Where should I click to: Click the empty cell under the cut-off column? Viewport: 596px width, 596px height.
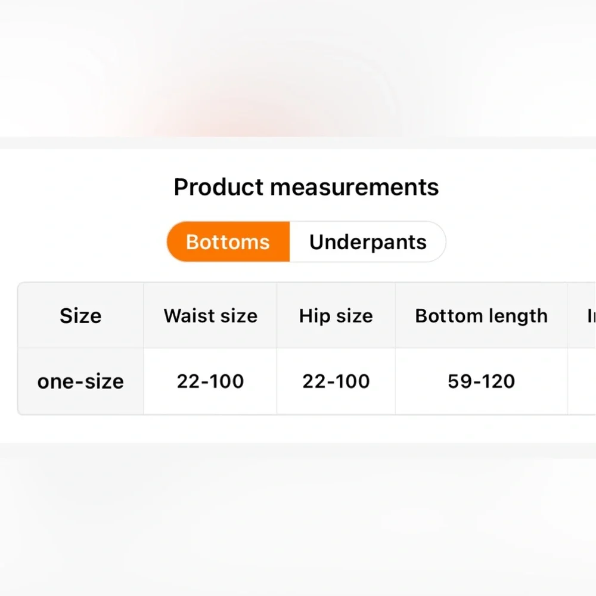tap(582, 381)
